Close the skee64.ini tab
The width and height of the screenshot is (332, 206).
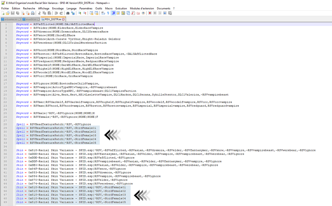[x=38, y=19]
